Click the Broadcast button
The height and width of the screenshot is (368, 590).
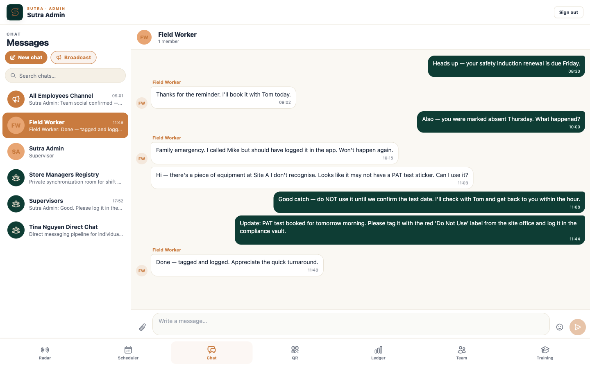tap(73, 58)
